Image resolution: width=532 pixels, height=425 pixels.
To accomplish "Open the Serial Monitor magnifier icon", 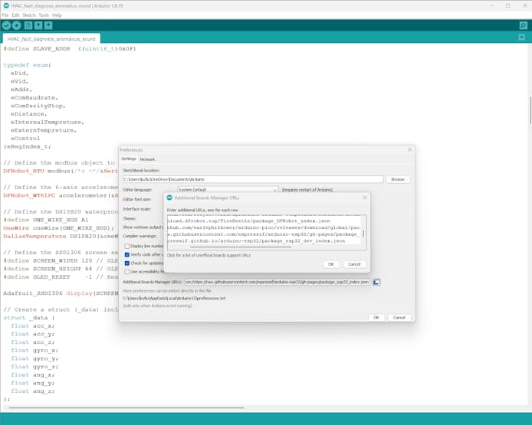I will pyautogui.click(x=523, y=25).
